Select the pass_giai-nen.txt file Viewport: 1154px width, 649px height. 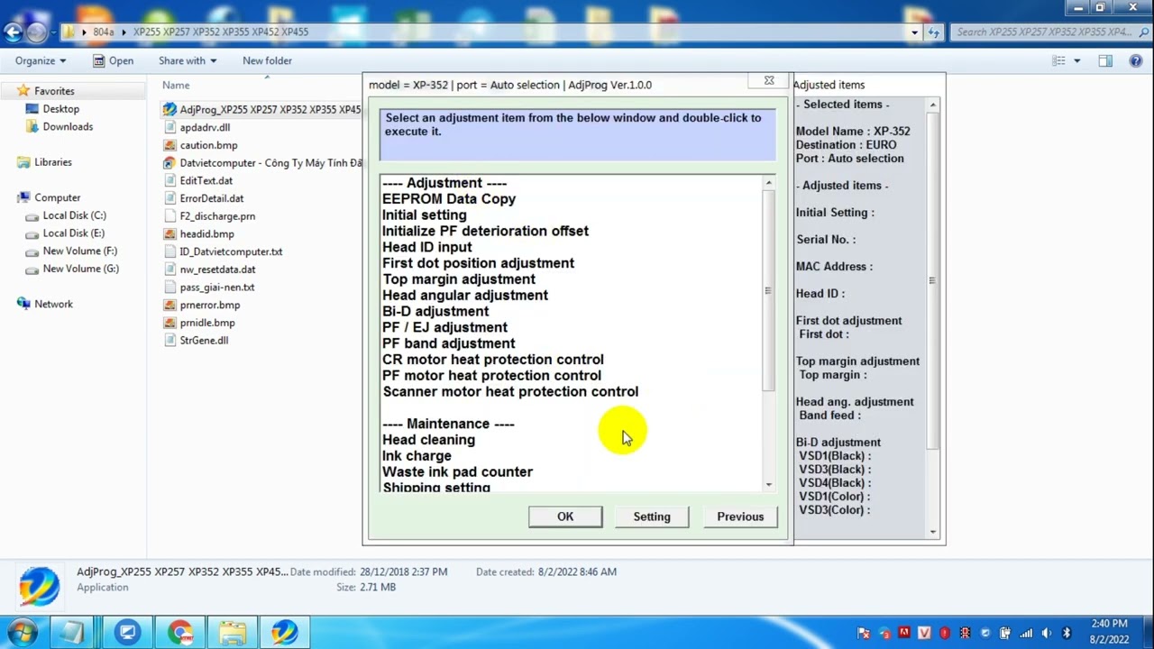(216, 287)
